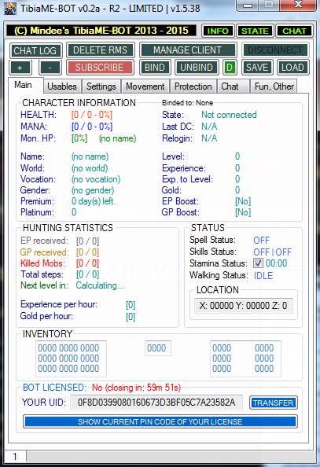Screen dimensions: 320x467
Task: Click the HEALTH value [0 / 0 - 0%]
Action: (92, 115)
